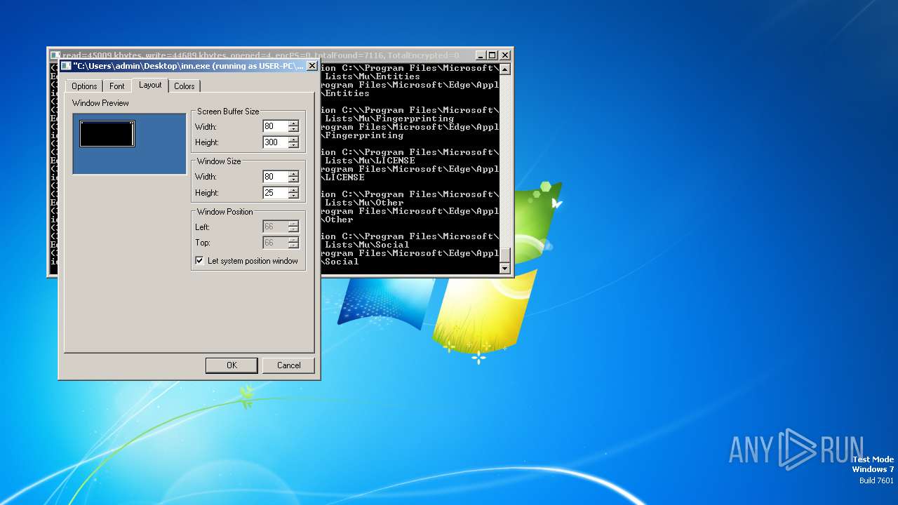Click the Screen Buffer Height field
This screenshot has height=505, width=898.
(275, 142)
